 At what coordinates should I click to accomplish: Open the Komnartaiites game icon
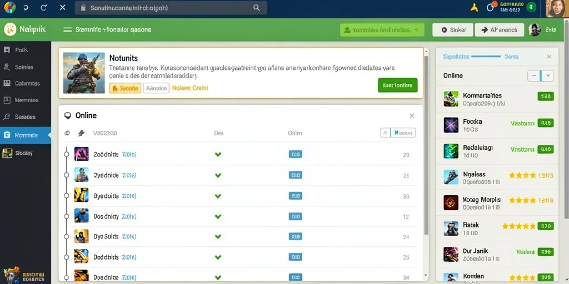coord(451,99)
